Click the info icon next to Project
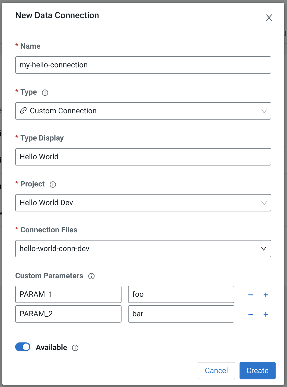Image resolution: width=287 pixels, height=387 pixels. tap(53, 185)
